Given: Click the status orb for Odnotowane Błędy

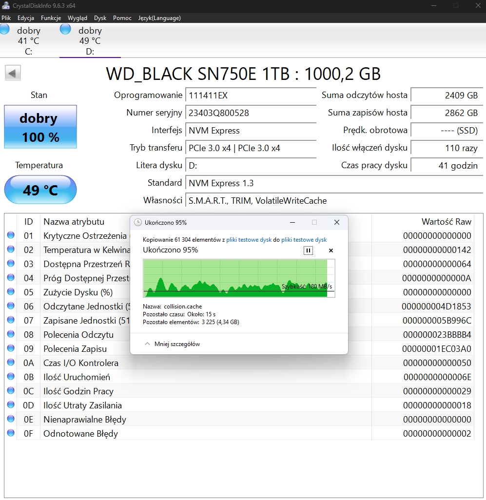Looking at the screenshot, I should click(x=11, y=433).
